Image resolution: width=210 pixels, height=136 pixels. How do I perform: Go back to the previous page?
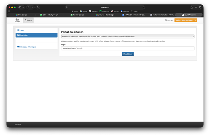(28, 7)
